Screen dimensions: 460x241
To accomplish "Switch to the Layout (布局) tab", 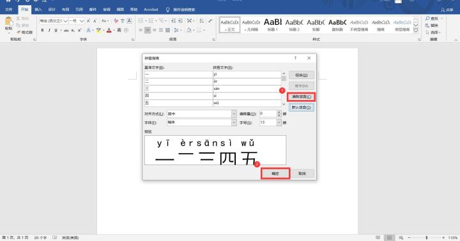I will tap(65, 10).
